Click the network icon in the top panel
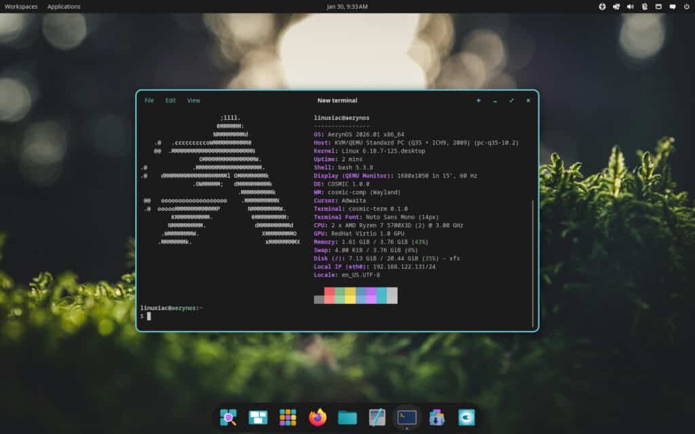Image resolution: width=695 pixels, height=434 pixels. [x=616, y=6]
